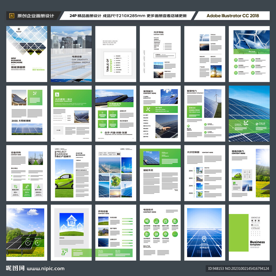Open the 光伏电站 page thumbnail
This screenshot has width=276, height=276.
pos(160,54)
